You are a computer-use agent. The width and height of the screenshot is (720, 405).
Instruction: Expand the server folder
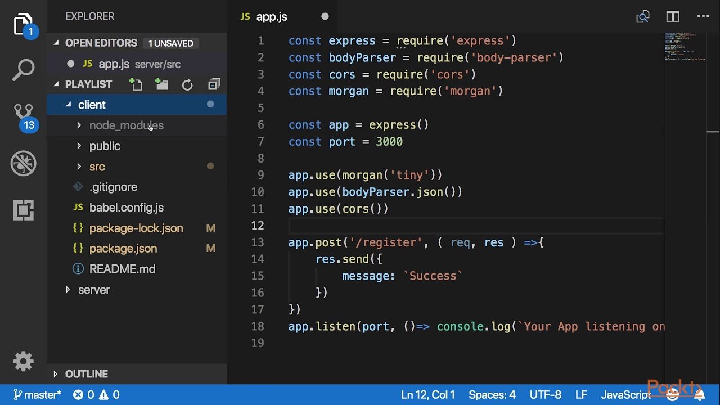click(93, 290)
